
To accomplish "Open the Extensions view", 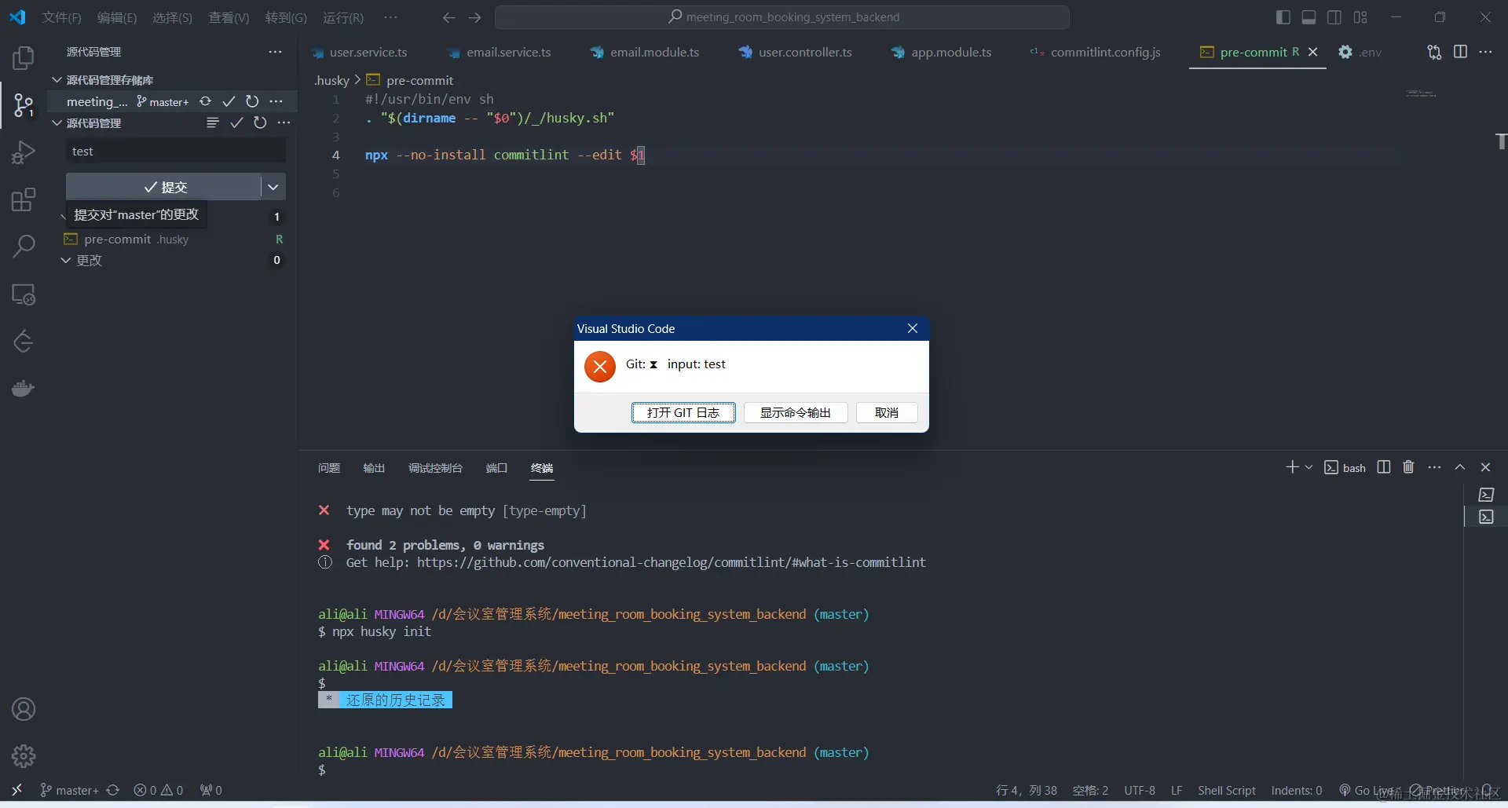I will (x=24, y=199).
